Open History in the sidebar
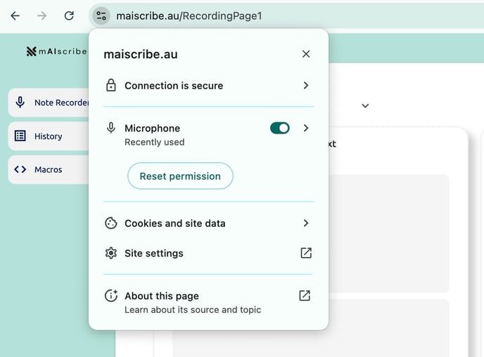 click(49, 136)
